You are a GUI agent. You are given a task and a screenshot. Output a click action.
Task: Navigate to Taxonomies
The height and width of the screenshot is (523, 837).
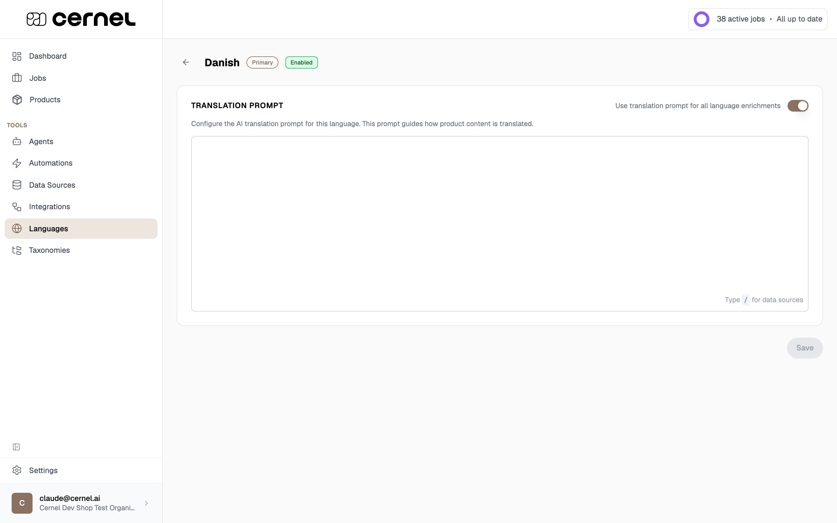[x=81, y=250]
